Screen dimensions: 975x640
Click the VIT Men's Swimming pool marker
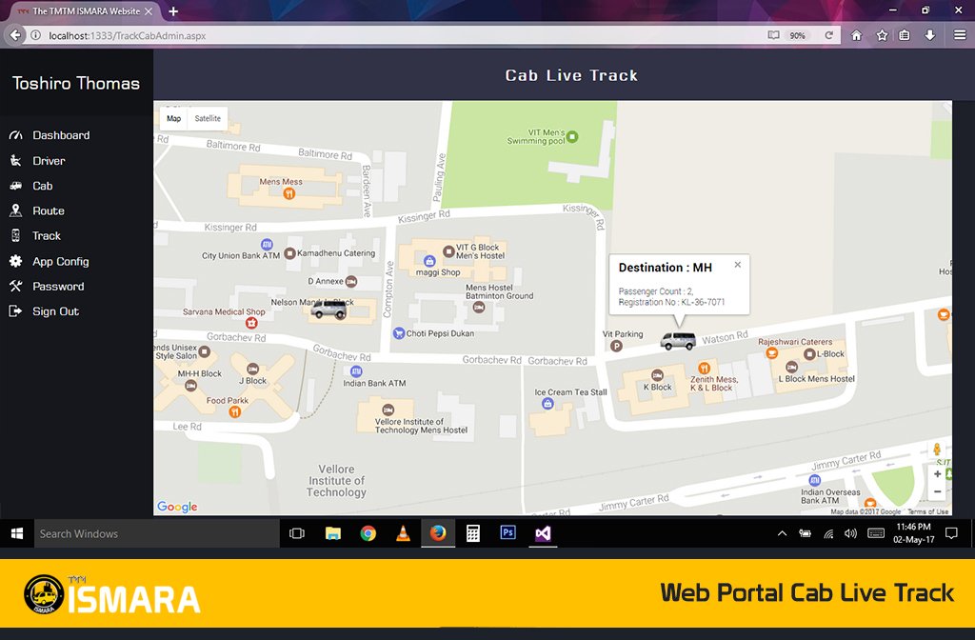[572, 137]
